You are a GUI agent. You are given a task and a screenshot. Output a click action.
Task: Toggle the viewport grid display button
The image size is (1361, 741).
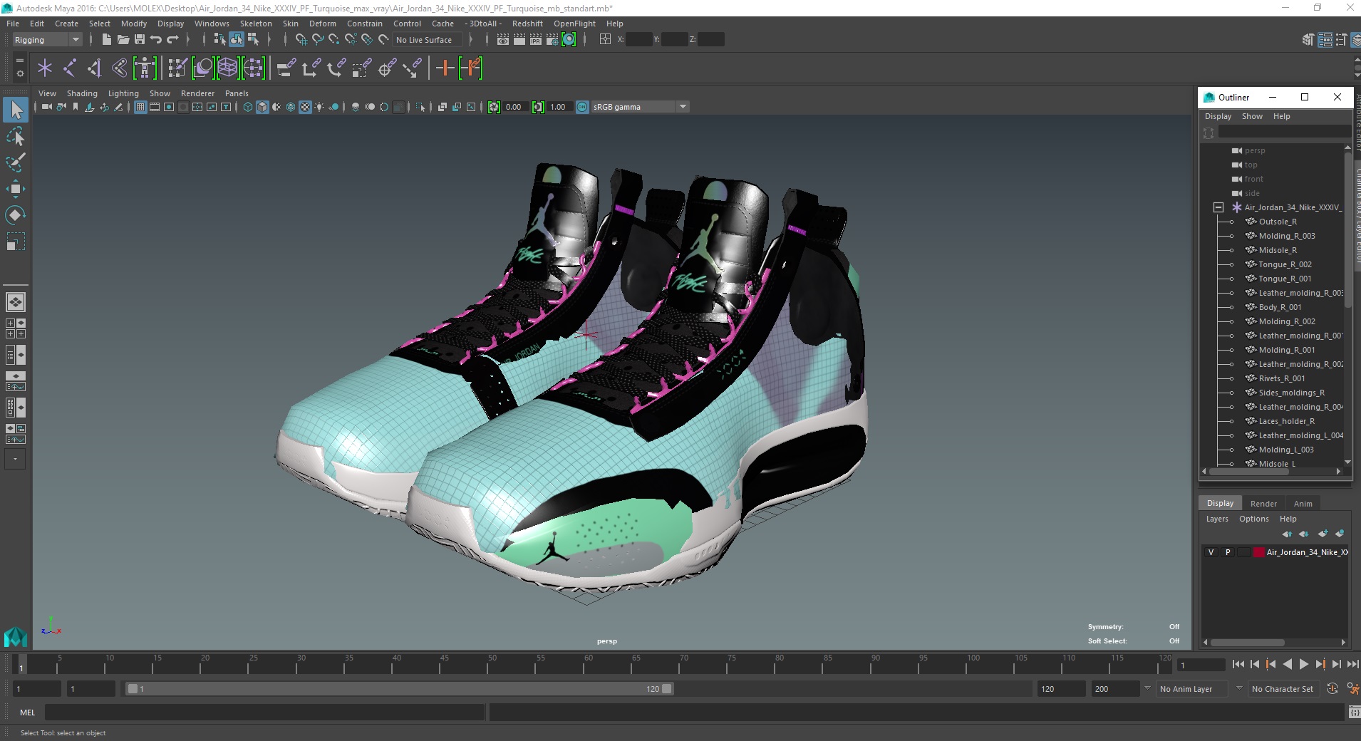pos(140,107)
